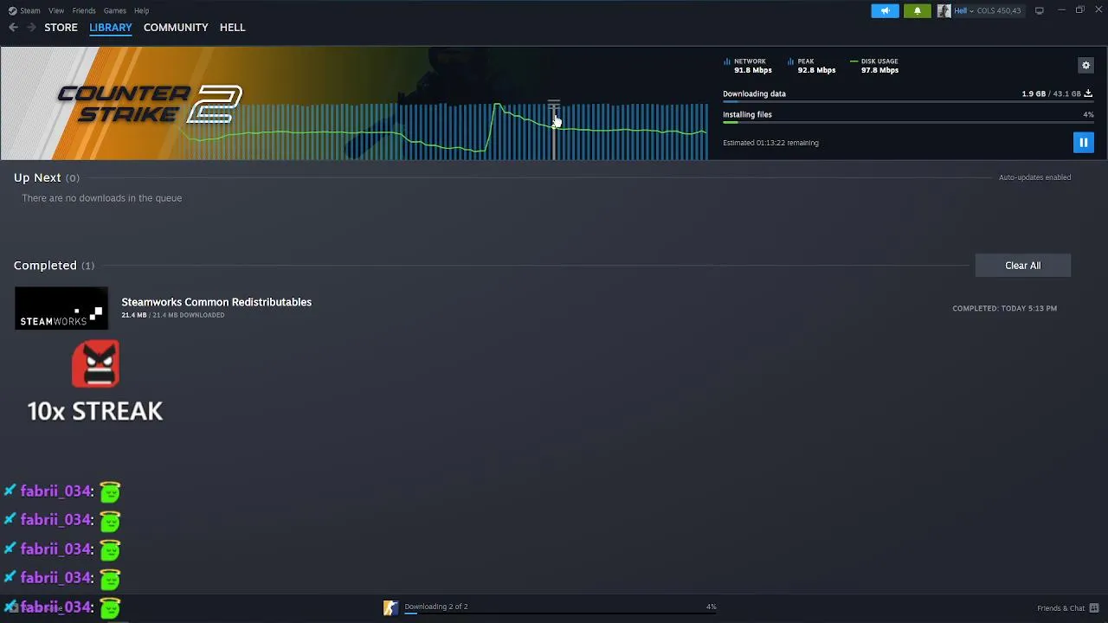This screenshot has height=623, width=1108.
Task: Click the forward navigation arrow
Action: point(32,28)
